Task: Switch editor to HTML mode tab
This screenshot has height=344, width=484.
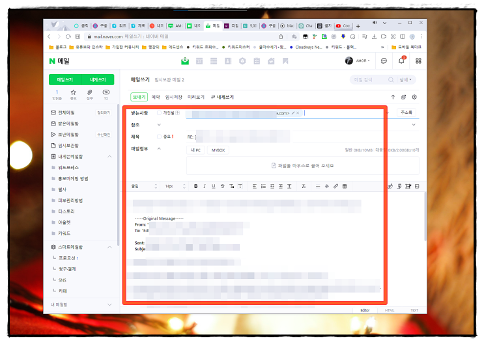Action: (390, 310)
